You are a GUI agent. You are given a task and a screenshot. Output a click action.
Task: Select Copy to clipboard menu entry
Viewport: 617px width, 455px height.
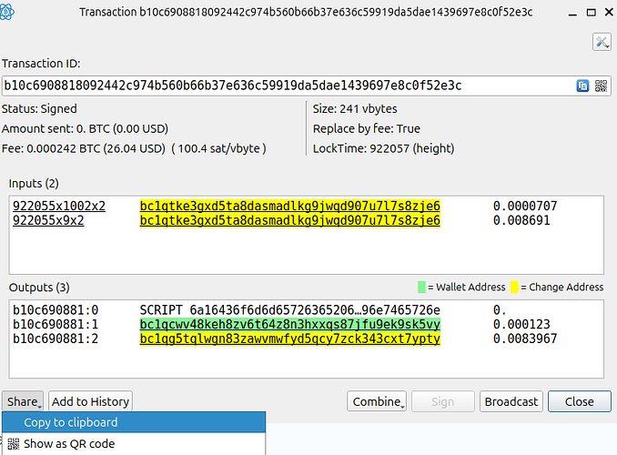(71, 422)
